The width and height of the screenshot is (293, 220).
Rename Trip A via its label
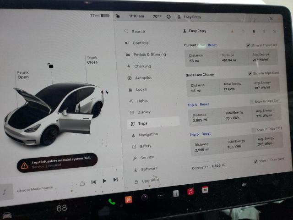pos(192,105)
